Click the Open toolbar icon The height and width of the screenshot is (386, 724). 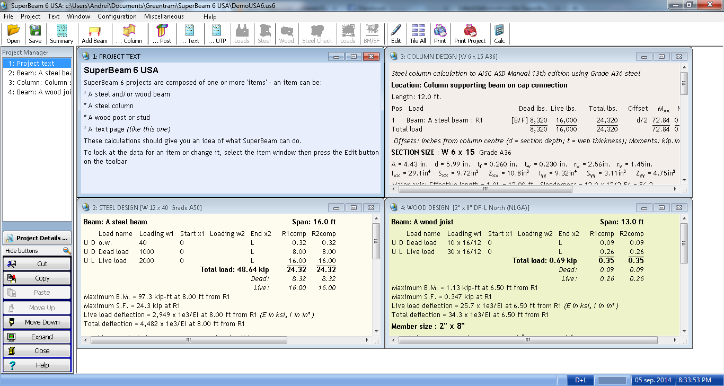coord(14,33)
